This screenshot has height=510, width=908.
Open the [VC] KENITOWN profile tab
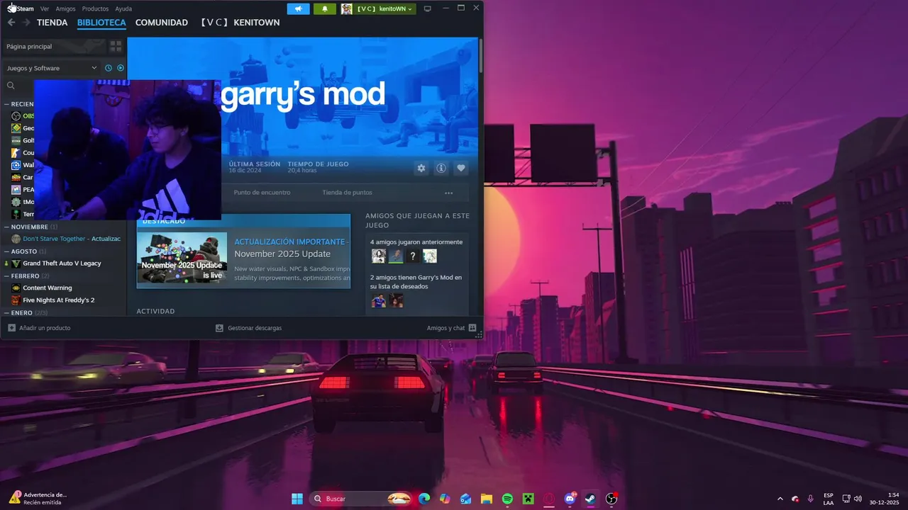point(240,23)
